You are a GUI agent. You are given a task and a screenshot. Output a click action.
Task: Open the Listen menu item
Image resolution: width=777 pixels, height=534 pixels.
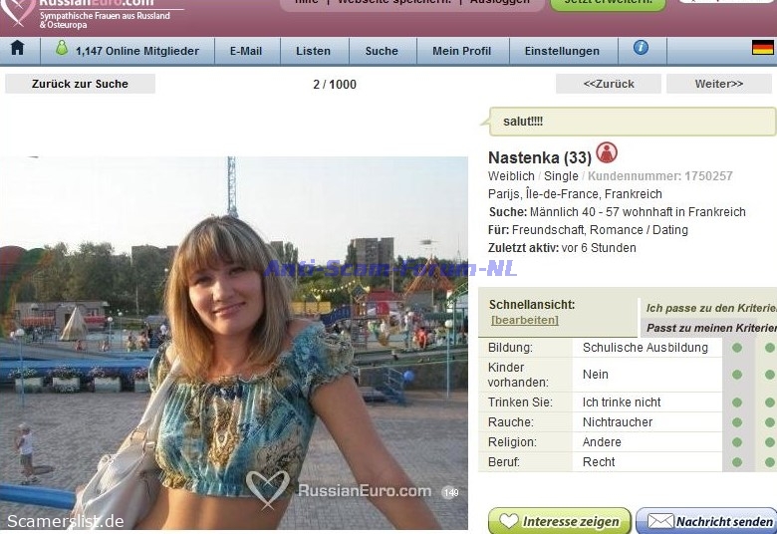[313, 51]
